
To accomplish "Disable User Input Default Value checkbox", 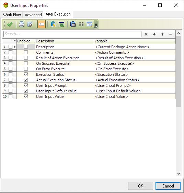I will tap(26, 91).
